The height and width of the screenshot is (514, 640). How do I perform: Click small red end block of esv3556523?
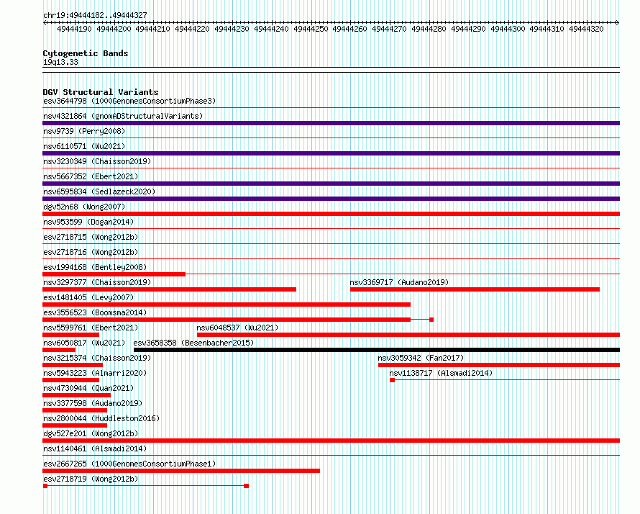click(x=431, y=320)
